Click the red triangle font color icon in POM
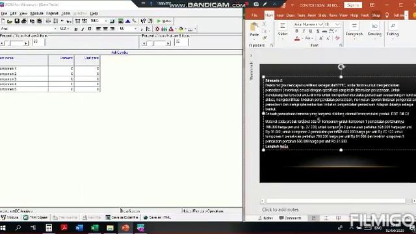Viewport: 416px width, 234px height. (171, 29)
